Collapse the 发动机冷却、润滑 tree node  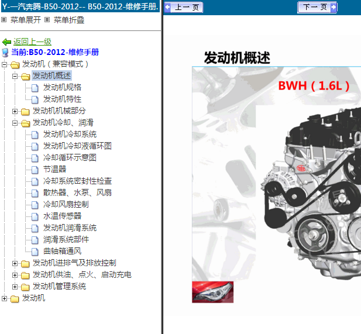(15, 123)
